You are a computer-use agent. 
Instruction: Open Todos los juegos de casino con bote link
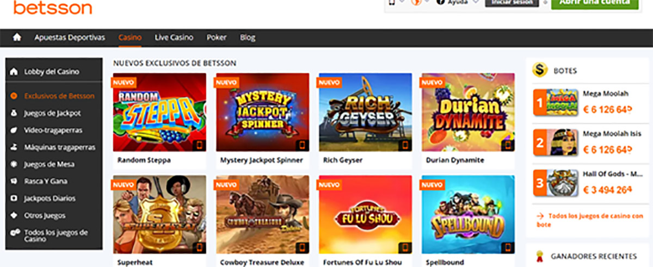click(589, 220)
